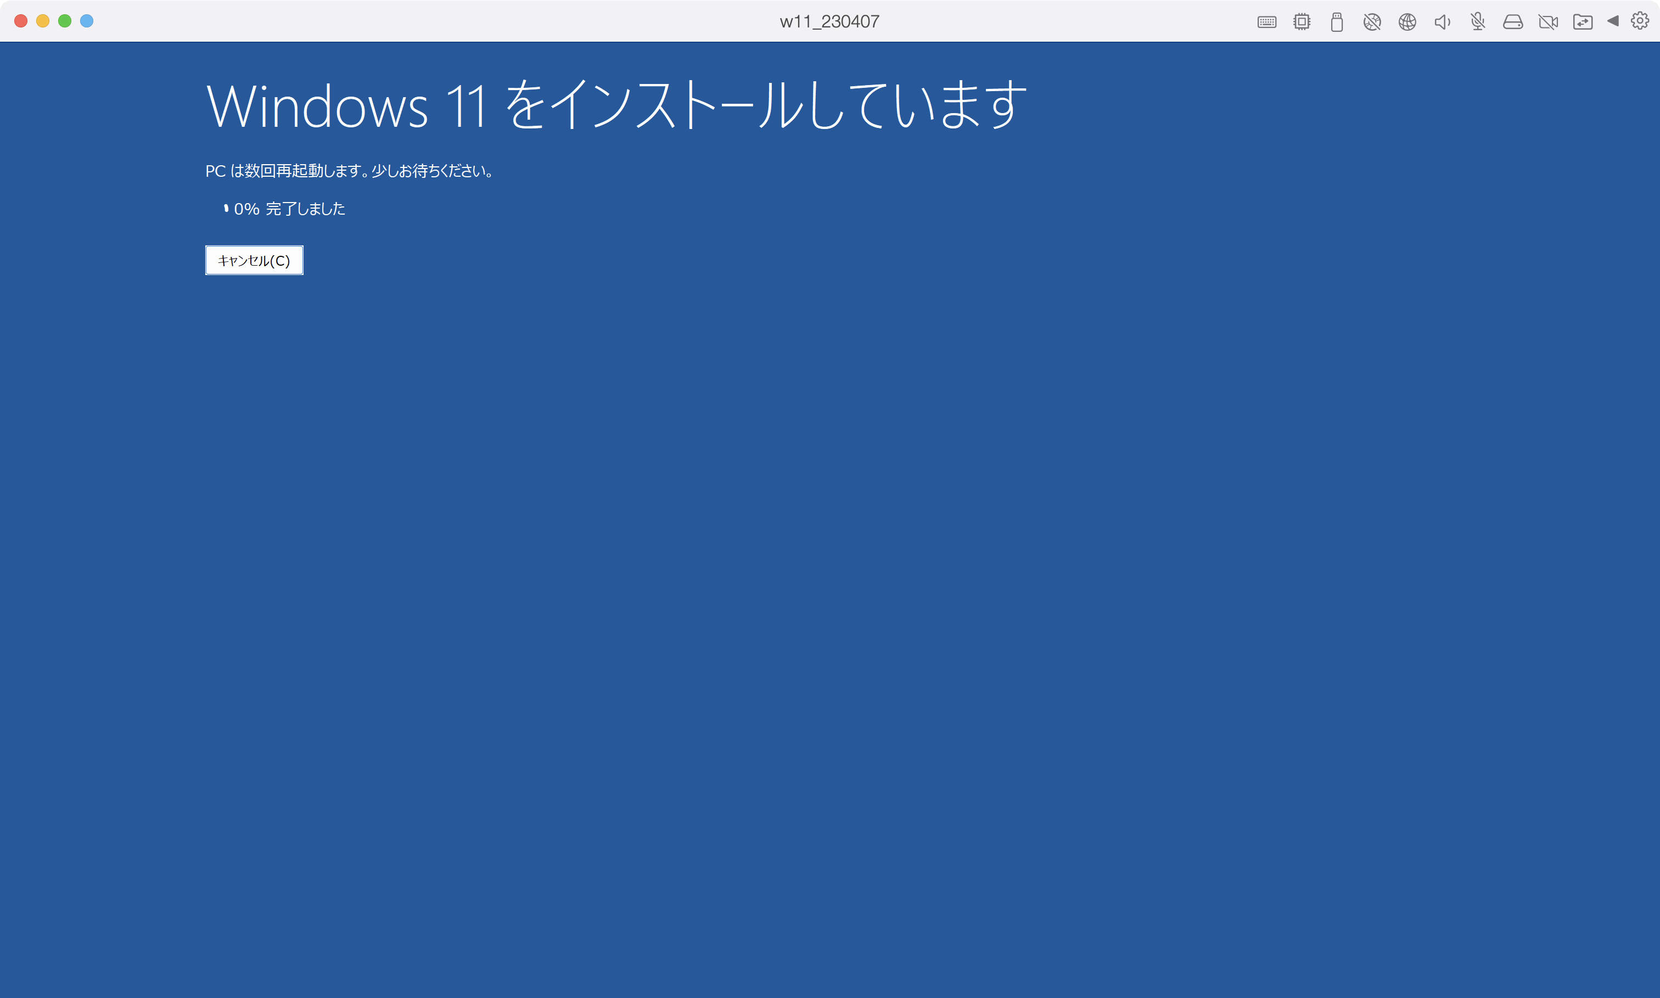Image resolution: width=1660 pixels, height=998 pixels.
Task: Click the green full-screen window button
Action: point(65,21)
